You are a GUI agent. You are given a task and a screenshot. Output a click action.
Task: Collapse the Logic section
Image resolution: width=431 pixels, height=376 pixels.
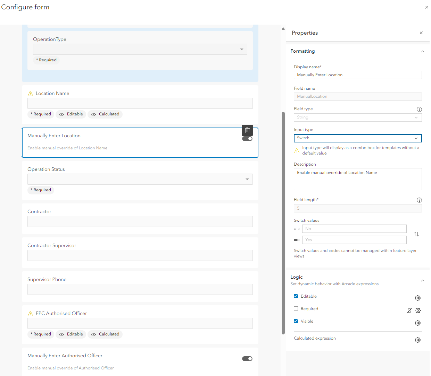click(x=423, y=280)
